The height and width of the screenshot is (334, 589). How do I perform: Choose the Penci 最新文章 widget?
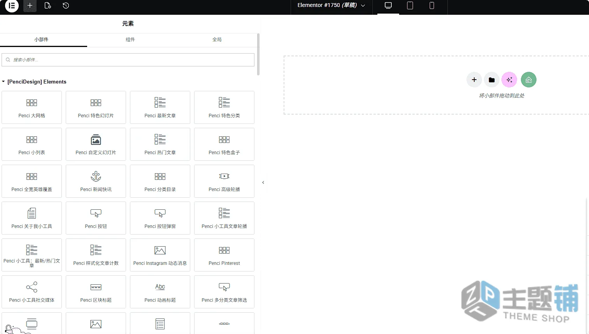point(160,108)
